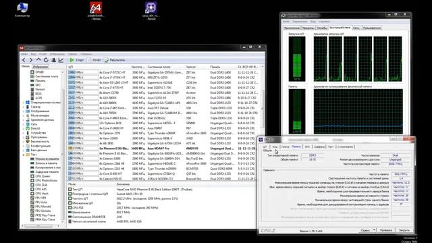Start the benchmark with the green Старт button

point(76,60)
